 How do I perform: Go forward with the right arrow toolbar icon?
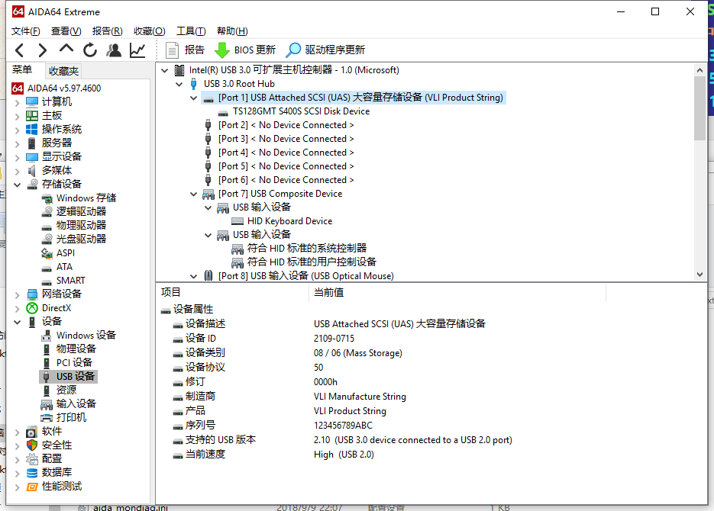[x=42, y=50]
